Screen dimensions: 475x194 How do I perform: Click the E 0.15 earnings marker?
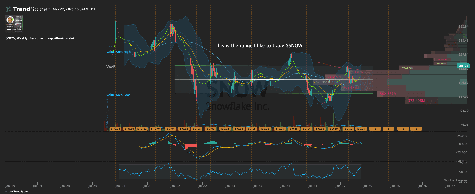(252, 129)
